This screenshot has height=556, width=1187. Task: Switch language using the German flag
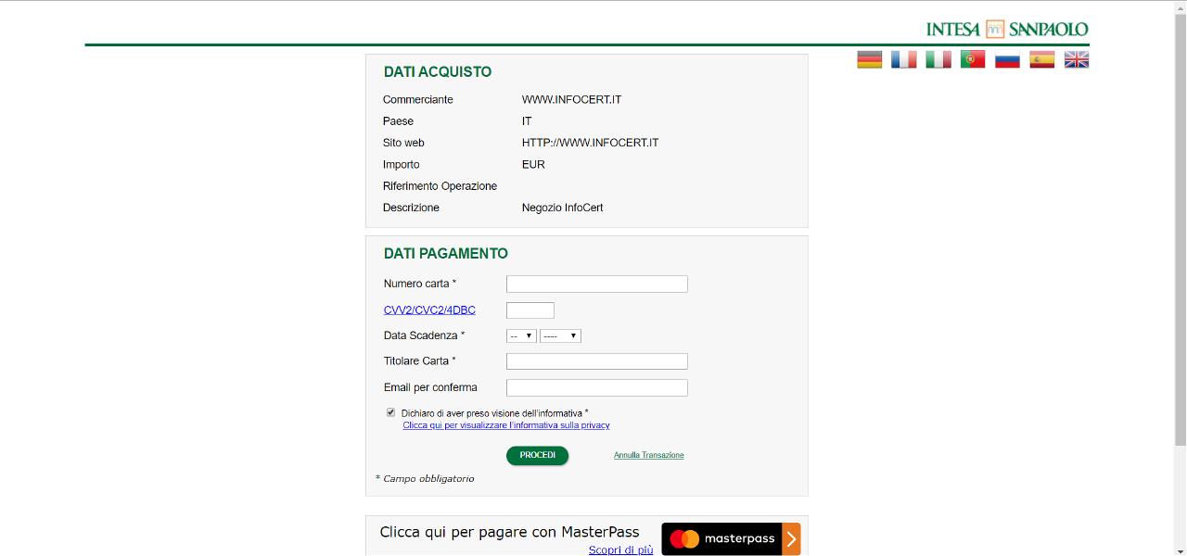tap(869, 59)
